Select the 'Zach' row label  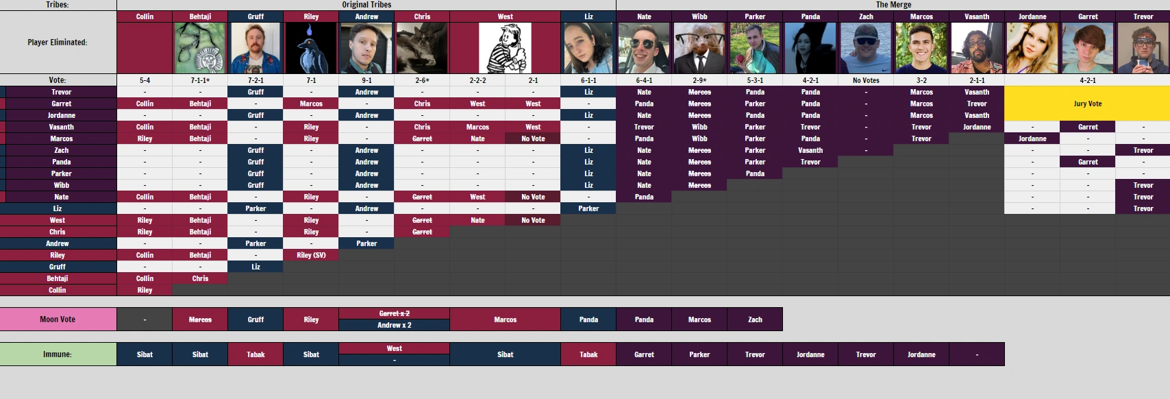pyautogui.click(x=61, y=150)
